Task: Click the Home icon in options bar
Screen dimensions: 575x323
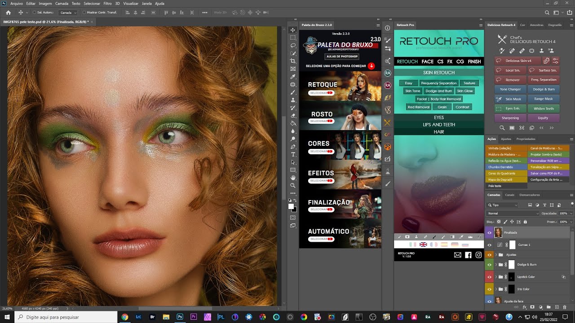Action: click(x=8, y=13)
